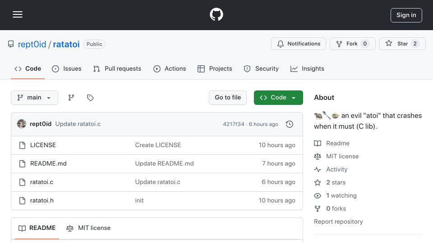
Task: Open the 'init' commit message
Action: (x=139, y=201)
